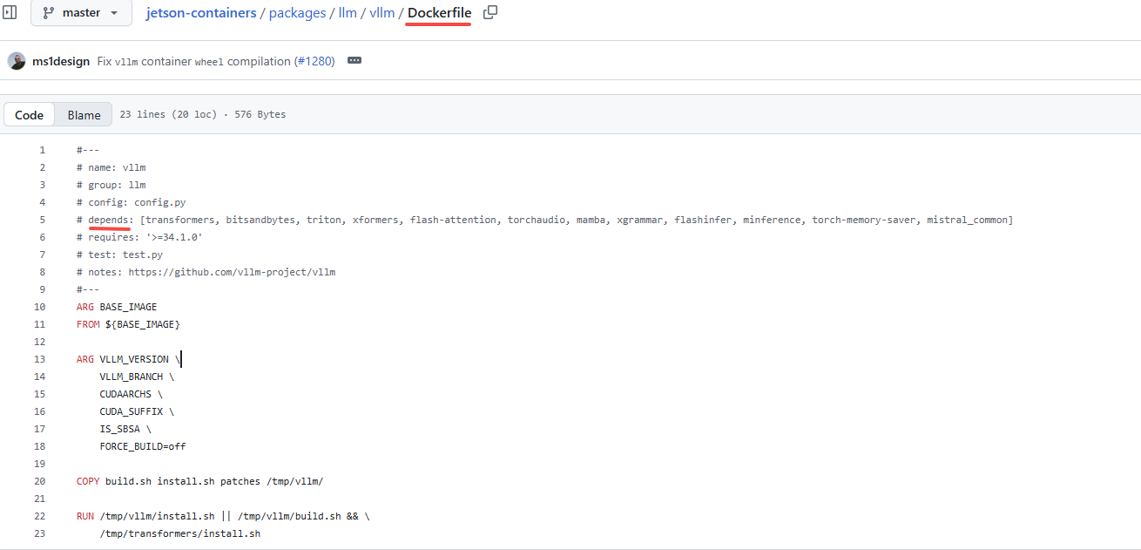This screenshot has width=1141, height=550.
Task: Expand the file tree sidebar icon
Action: point(10,12)
